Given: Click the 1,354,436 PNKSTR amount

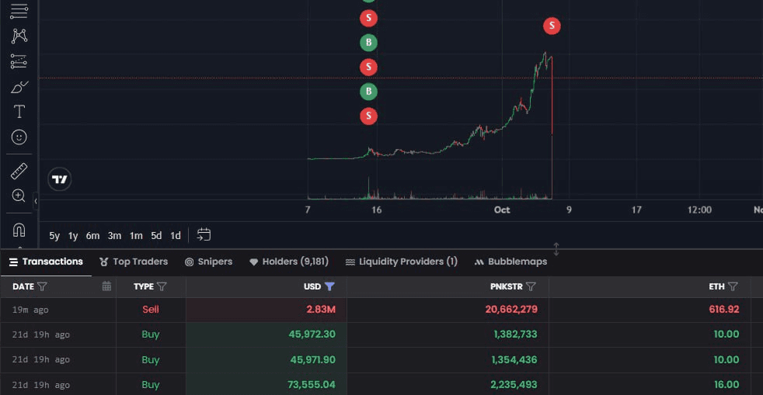Looking at the screenshot, I should point(514,360).
